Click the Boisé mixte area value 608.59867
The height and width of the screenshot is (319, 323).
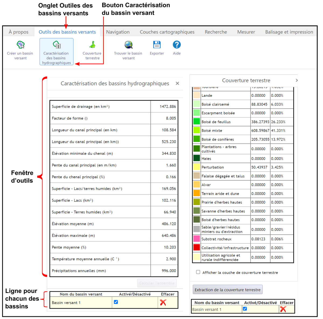tap(260, 130)
